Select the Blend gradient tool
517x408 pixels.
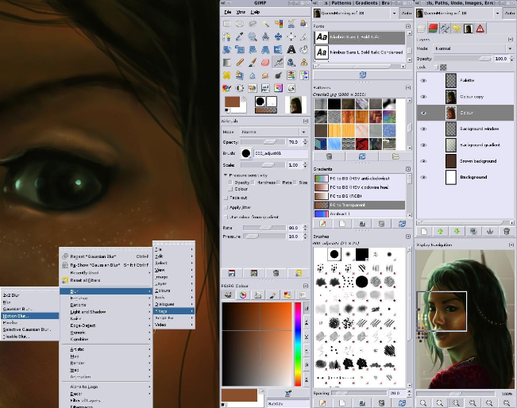pos(227,62)
